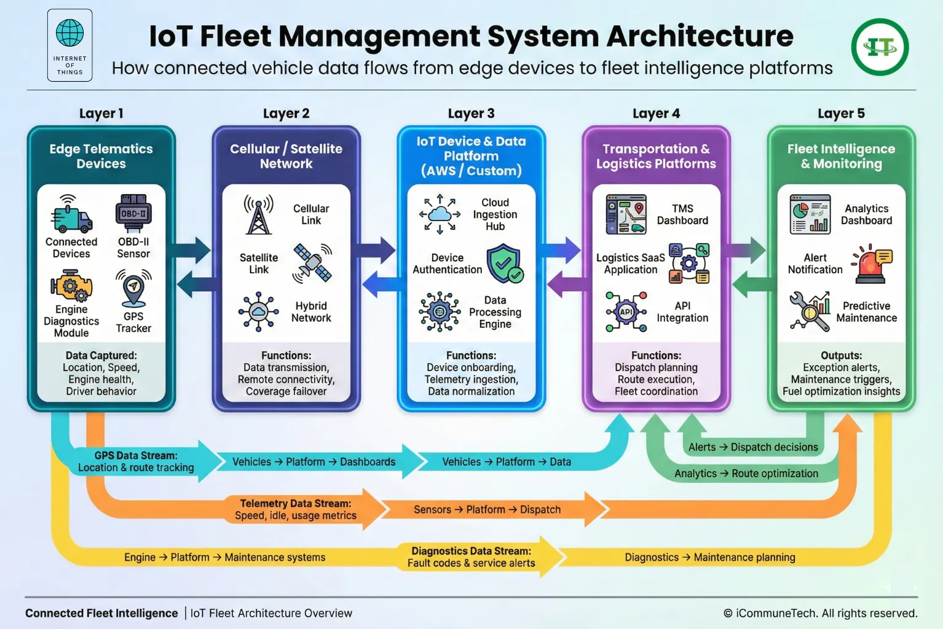
Task: Open the Analytics Dashboard chart icon
Action: click(810, 214)
